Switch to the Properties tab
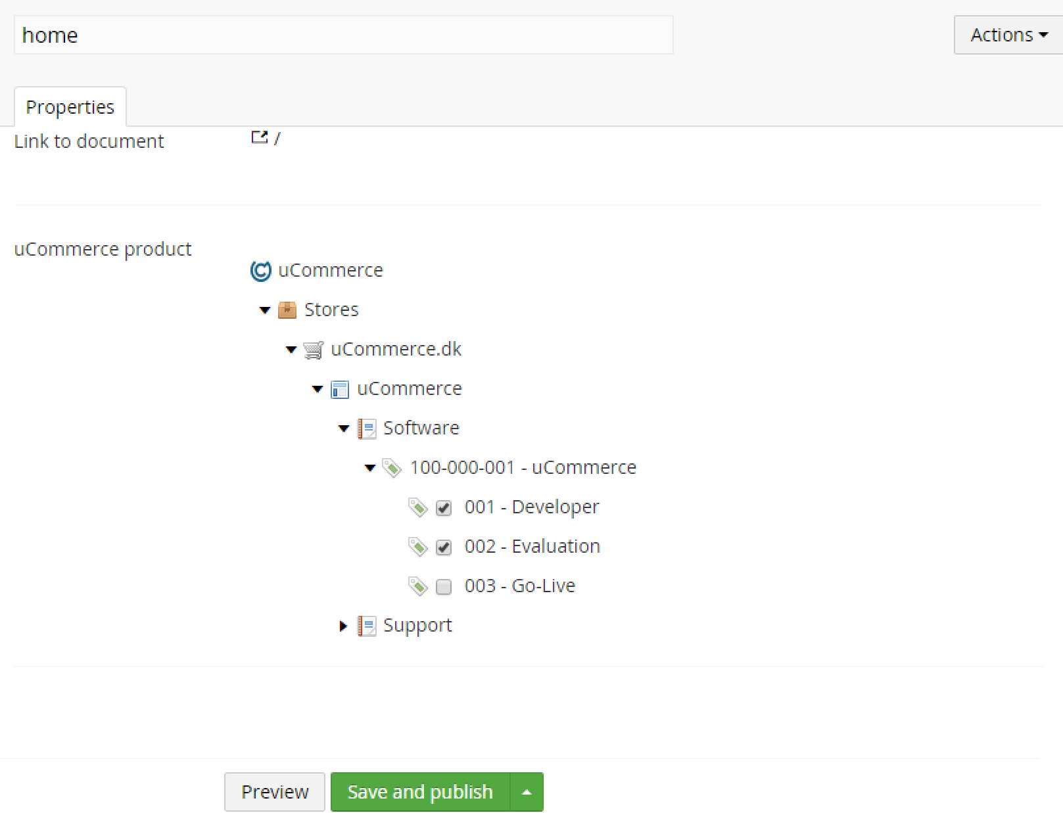This screenshot has width=1063, height=813. coord(70,106)
